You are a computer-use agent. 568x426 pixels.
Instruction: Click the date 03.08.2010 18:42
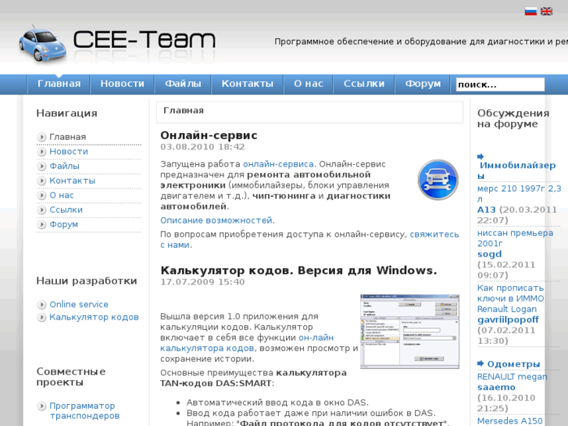(202, 147)
